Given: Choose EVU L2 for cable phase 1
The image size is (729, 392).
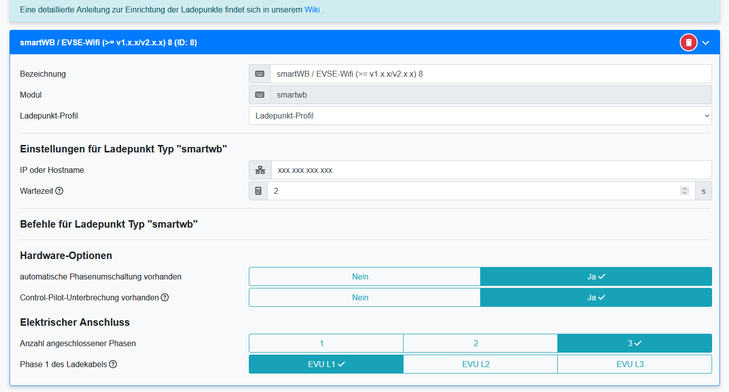Looking at the screenshot, I should click(481, 364).
